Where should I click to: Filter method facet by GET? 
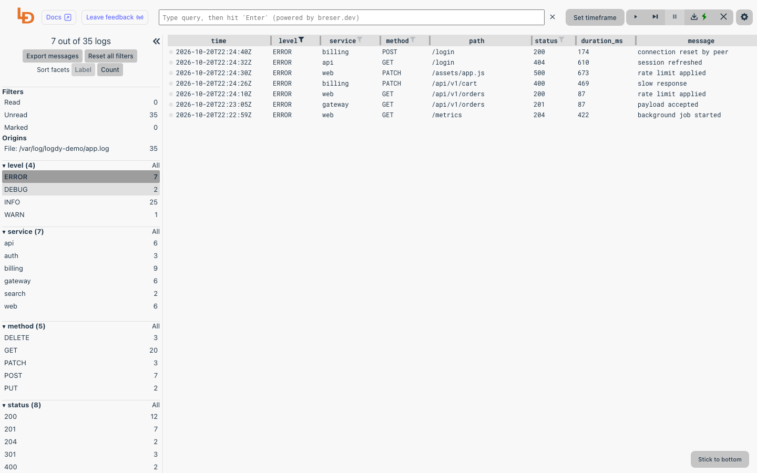coord(81,351)
